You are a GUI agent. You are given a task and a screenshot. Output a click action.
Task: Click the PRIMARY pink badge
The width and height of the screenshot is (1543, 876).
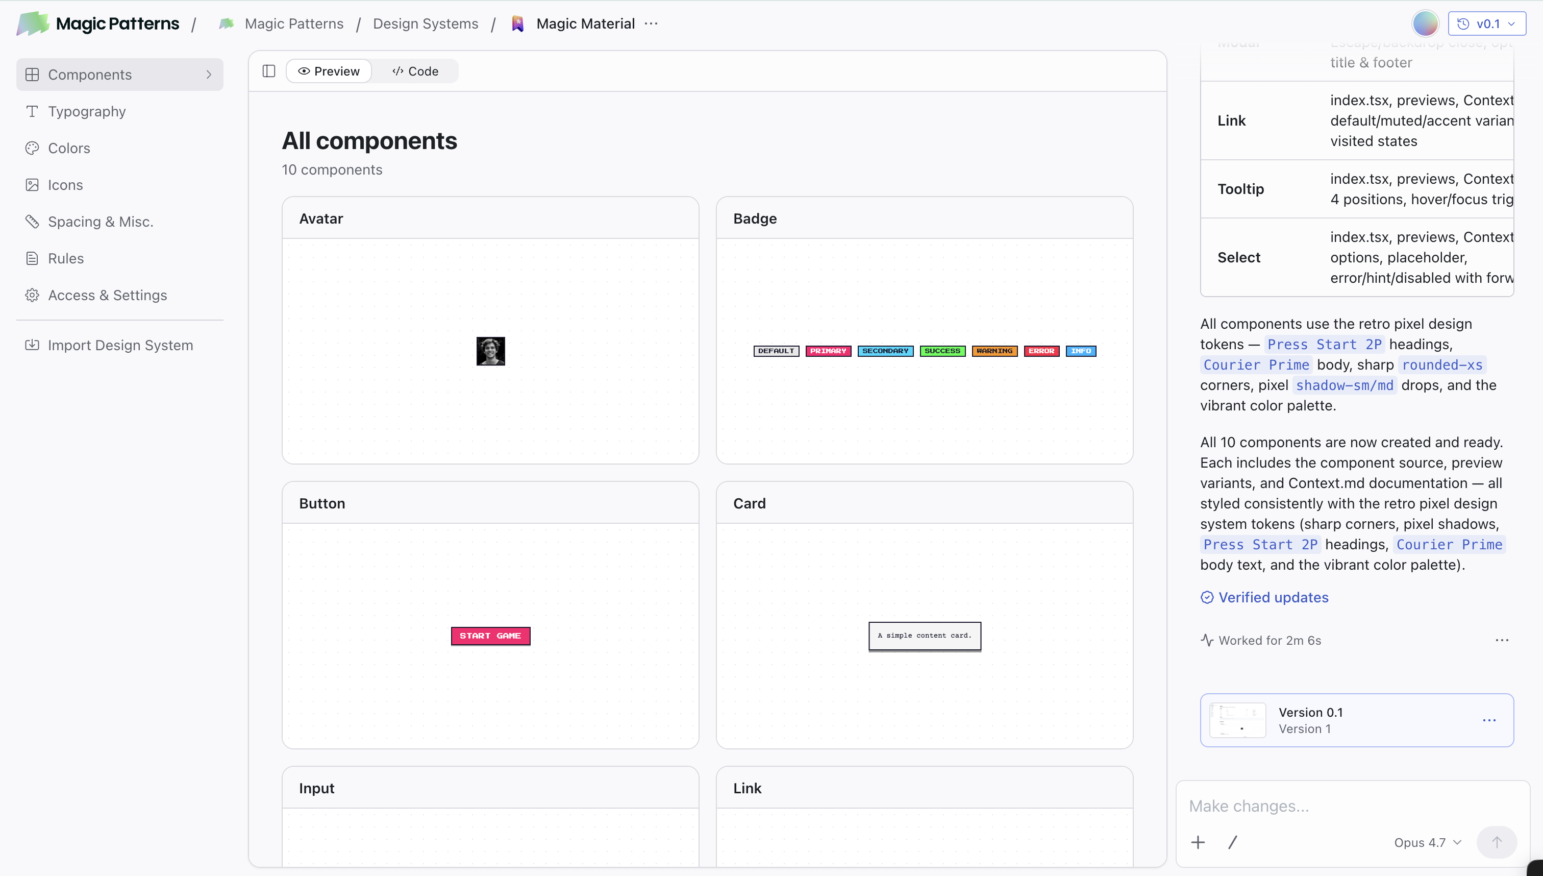coord(828,351)
